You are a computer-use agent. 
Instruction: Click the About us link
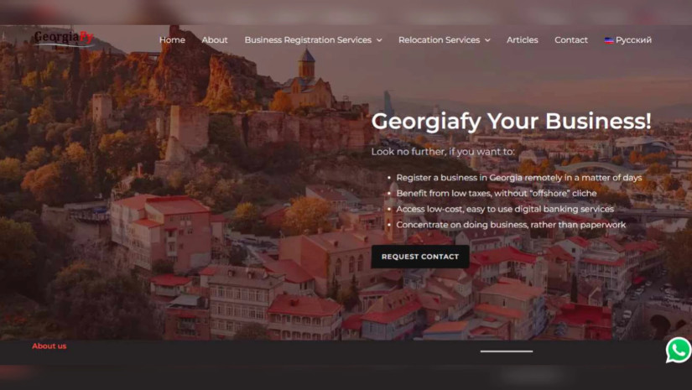[49, 346]
